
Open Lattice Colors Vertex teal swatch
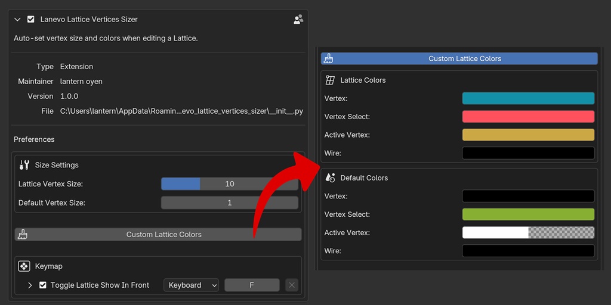(528, 98)
